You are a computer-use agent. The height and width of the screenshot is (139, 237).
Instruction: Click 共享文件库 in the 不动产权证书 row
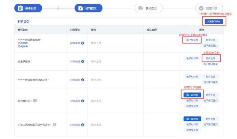click(x=192, y=130)
